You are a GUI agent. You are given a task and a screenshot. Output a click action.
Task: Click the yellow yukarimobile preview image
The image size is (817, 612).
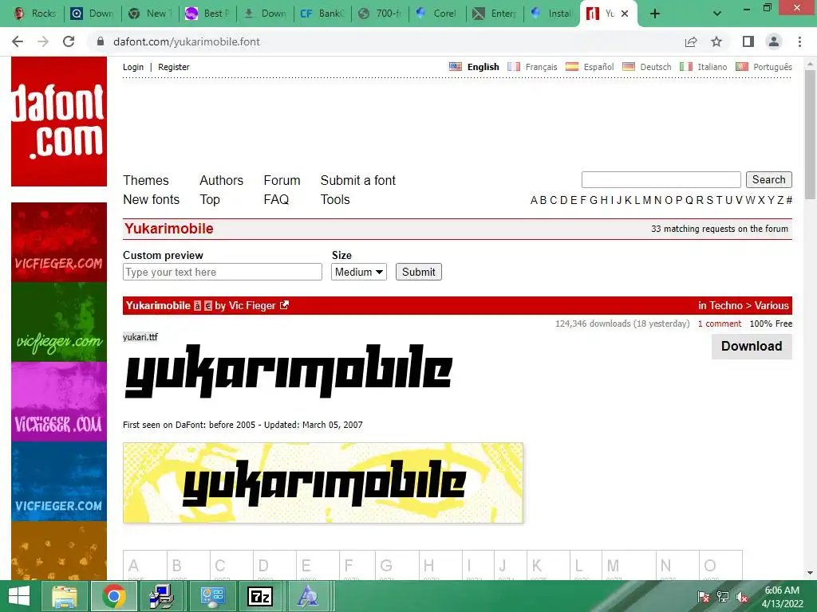pyautogui.click(x=323, y=483)
